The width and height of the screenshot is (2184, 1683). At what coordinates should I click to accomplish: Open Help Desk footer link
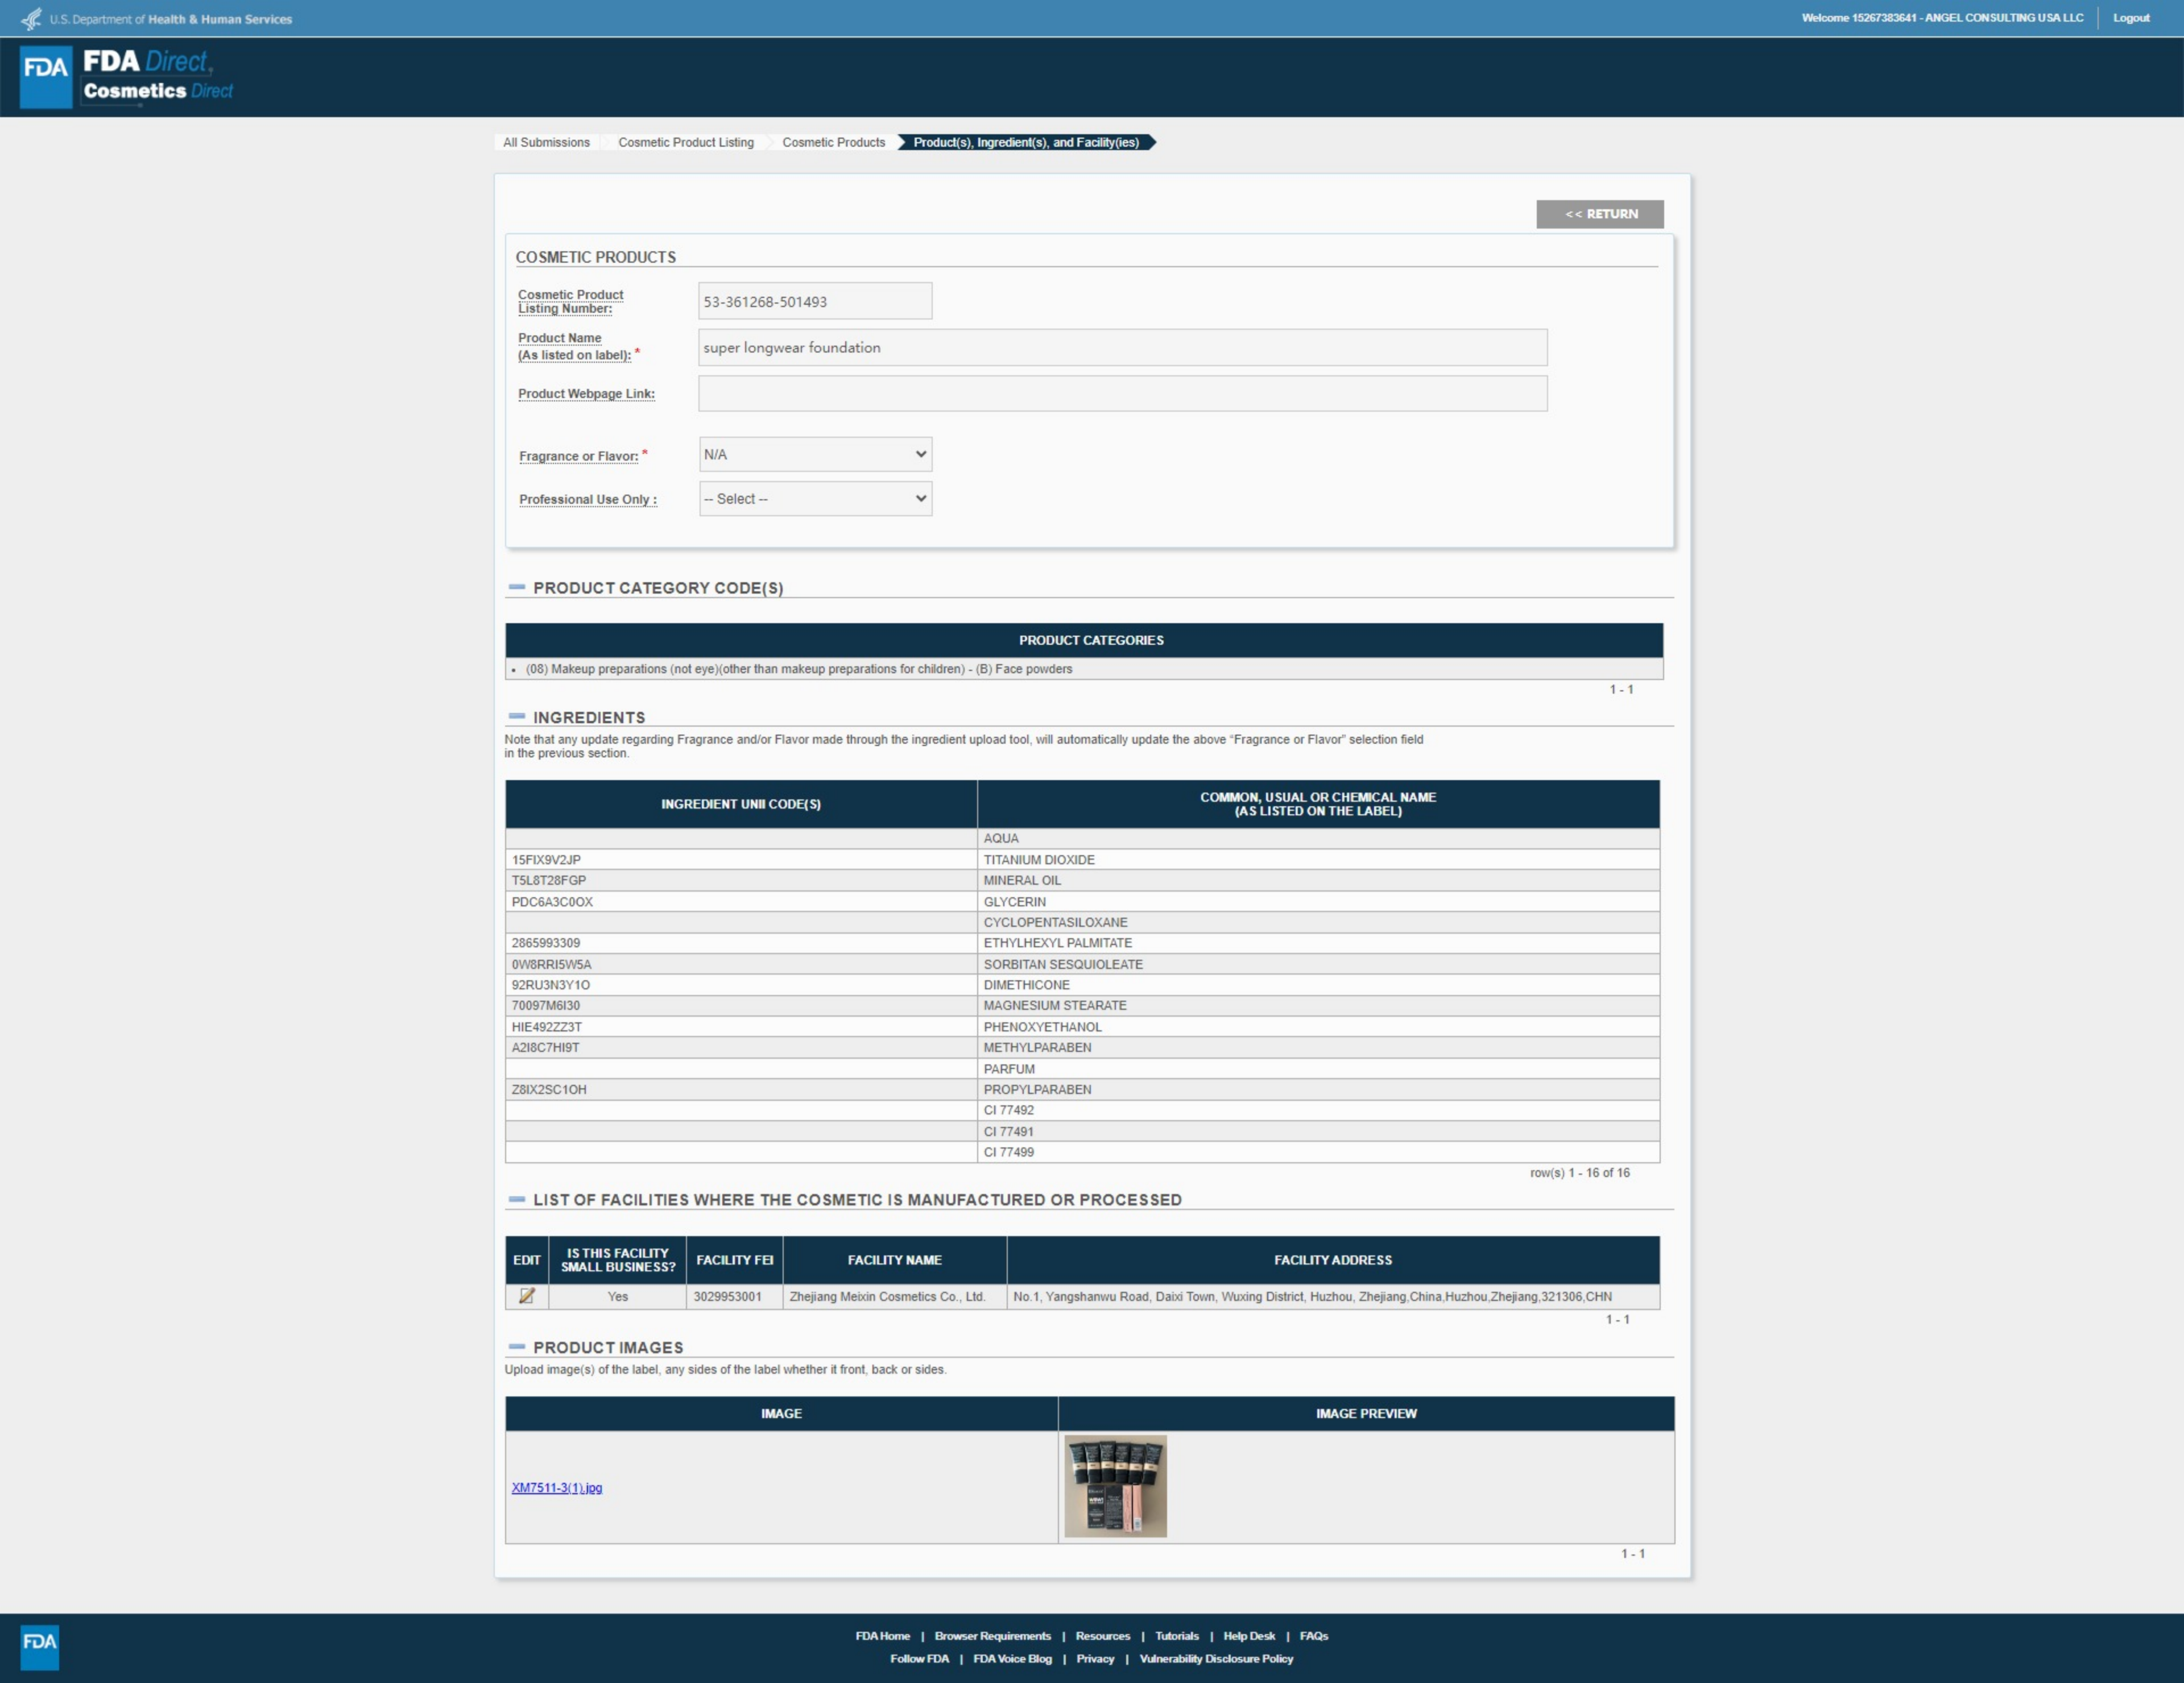1248,1636
